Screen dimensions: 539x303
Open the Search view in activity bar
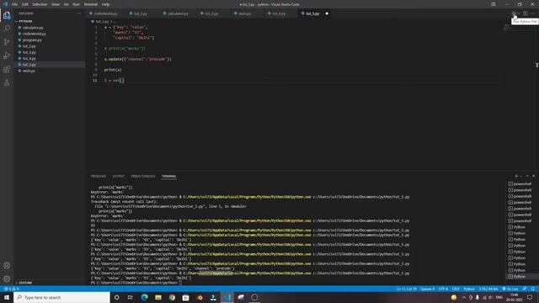pyautogui.click(x=7, y=29)
